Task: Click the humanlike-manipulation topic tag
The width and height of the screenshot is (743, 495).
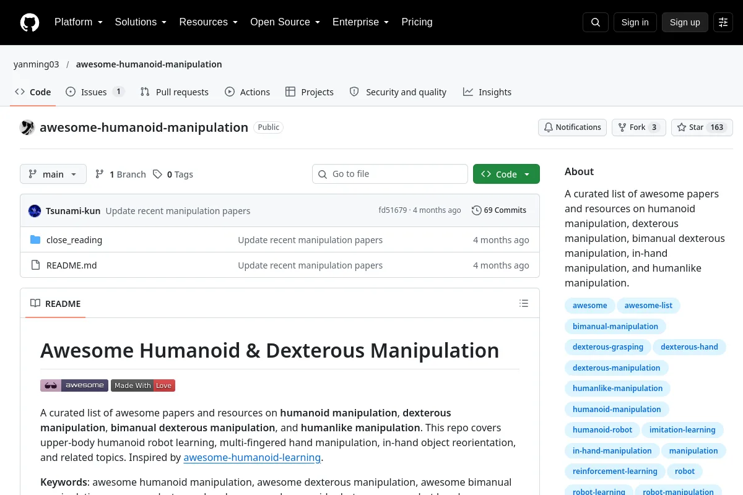Action: pos(618,389)
